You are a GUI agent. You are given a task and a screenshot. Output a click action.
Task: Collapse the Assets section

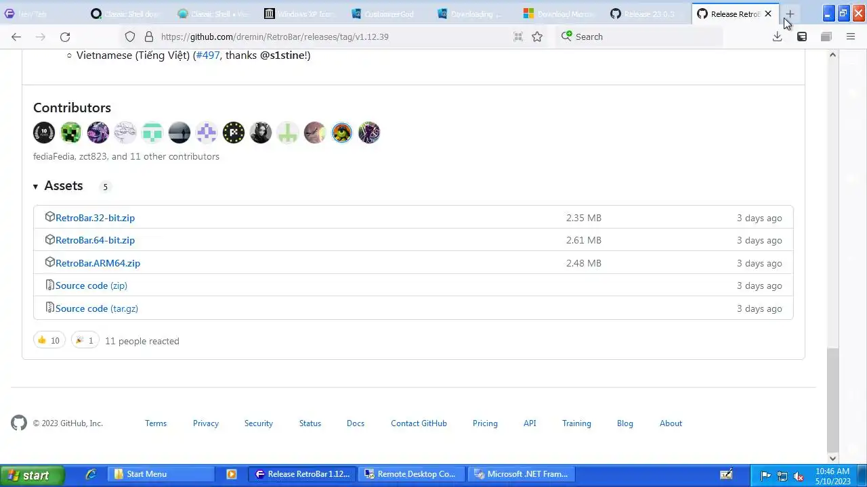point(58,186)
